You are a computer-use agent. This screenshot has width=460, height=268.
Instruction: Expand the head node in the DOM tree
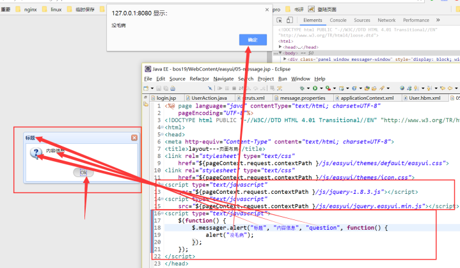pos(280,47)
